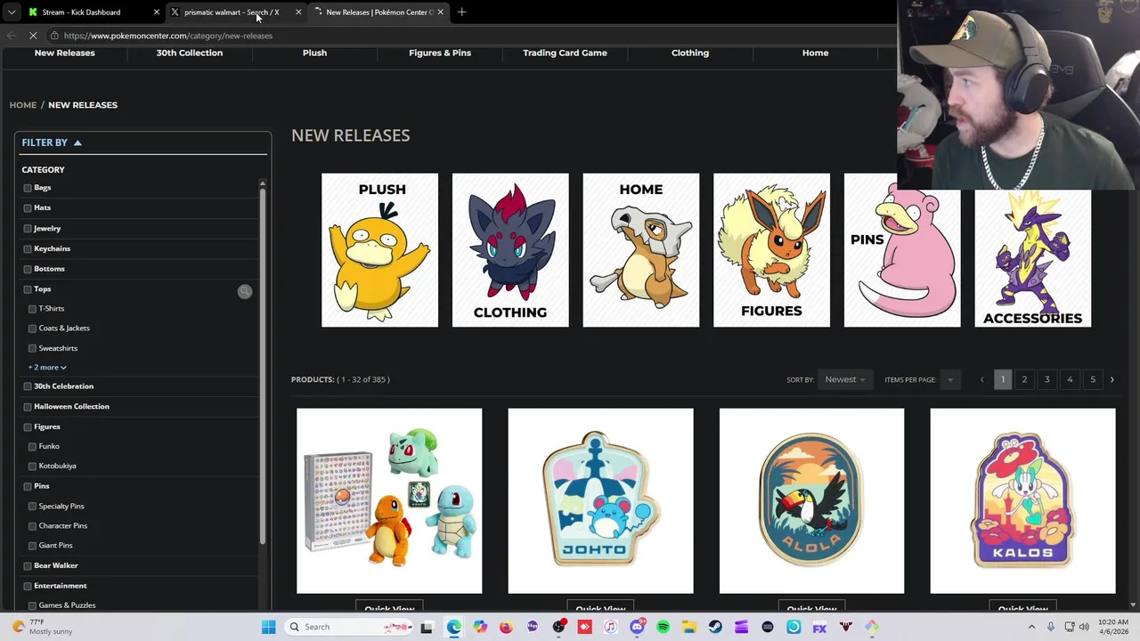This screenshot has width=1140, height=641.
Task: Check the T-Shirts subcategory filter
Action: tap(32, 308)
